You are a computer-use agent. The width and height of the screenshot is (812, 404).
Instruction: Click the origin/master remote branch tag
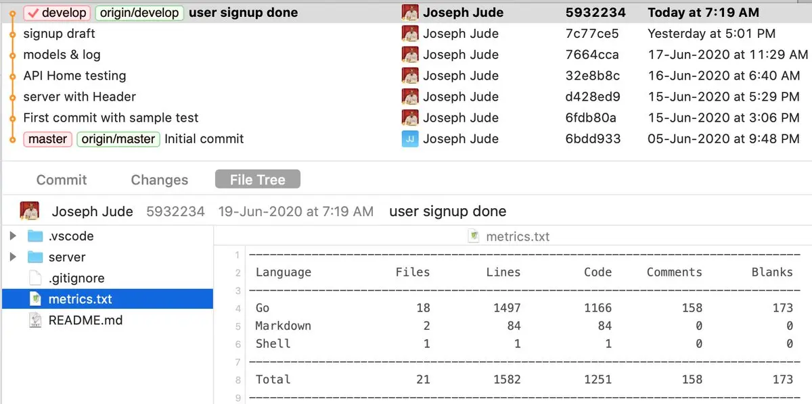(x=118, y=139)
